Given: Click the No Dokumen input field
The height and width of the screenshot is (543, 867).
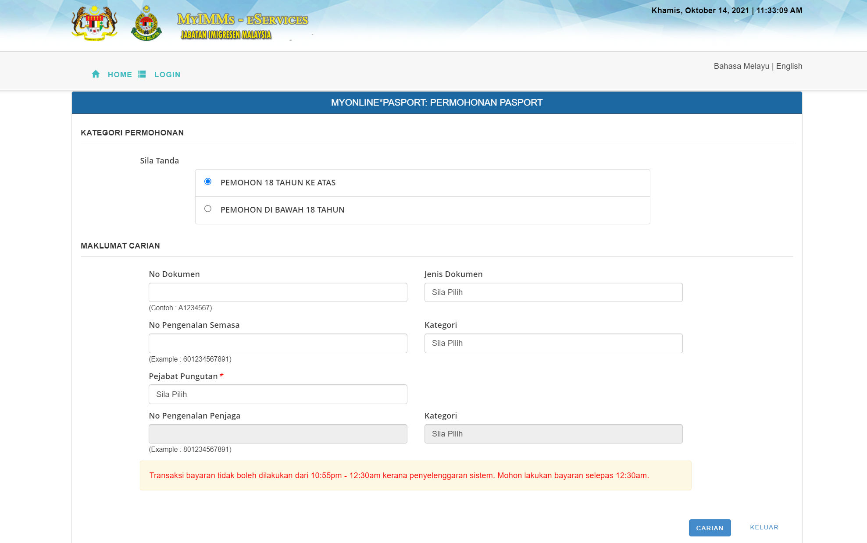Looking at the screenshot, I should [x=277, y=292].
